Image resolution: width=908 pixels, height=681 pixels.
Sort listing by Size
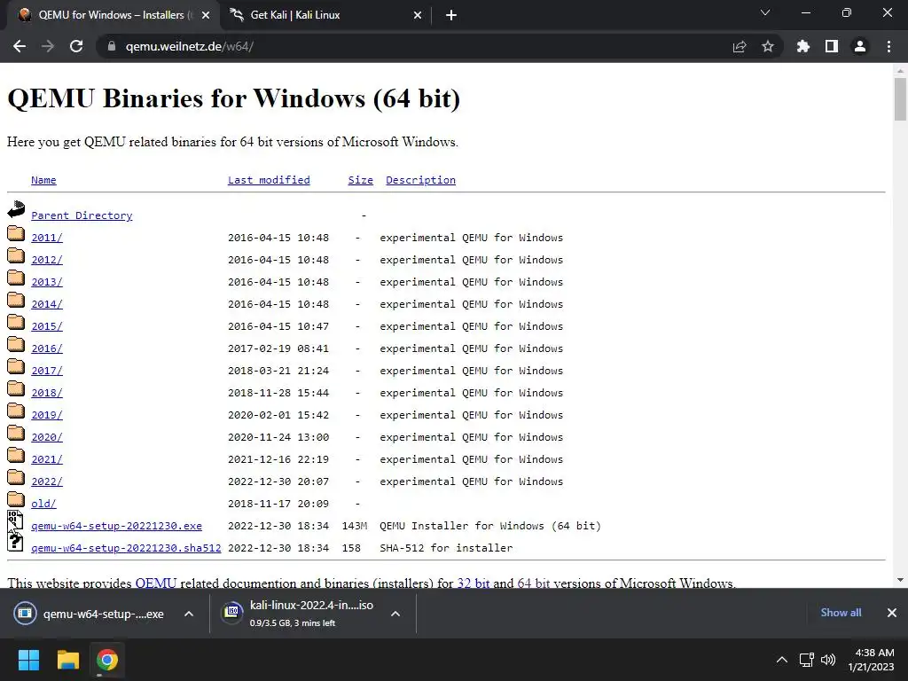(360, 180)
